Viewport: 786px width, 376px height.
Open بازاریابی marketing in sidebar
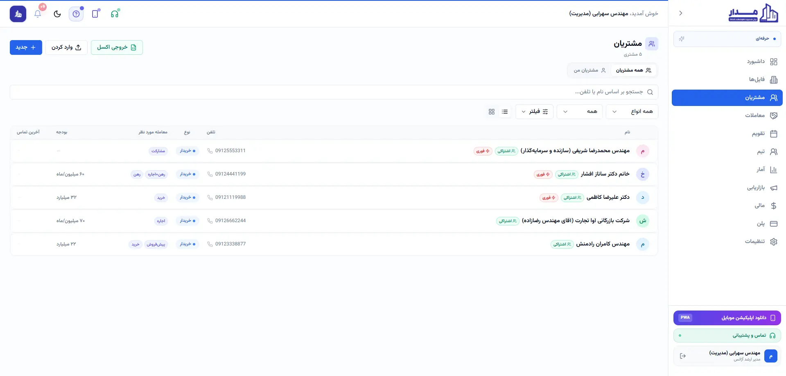[x=727, y=188]
